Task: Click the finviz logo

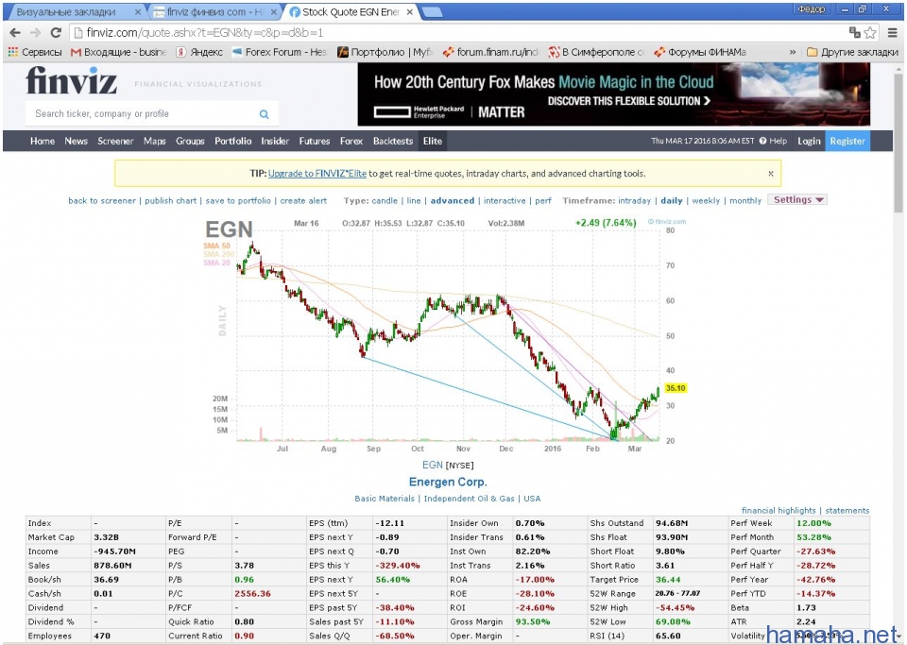Action: 71,81
